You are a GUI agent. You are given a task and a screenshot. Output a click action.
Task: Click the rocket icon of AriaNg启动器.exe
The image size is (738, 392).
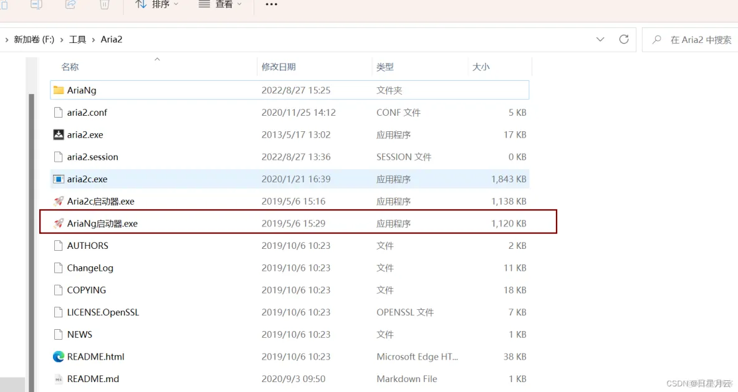(59, 223)
